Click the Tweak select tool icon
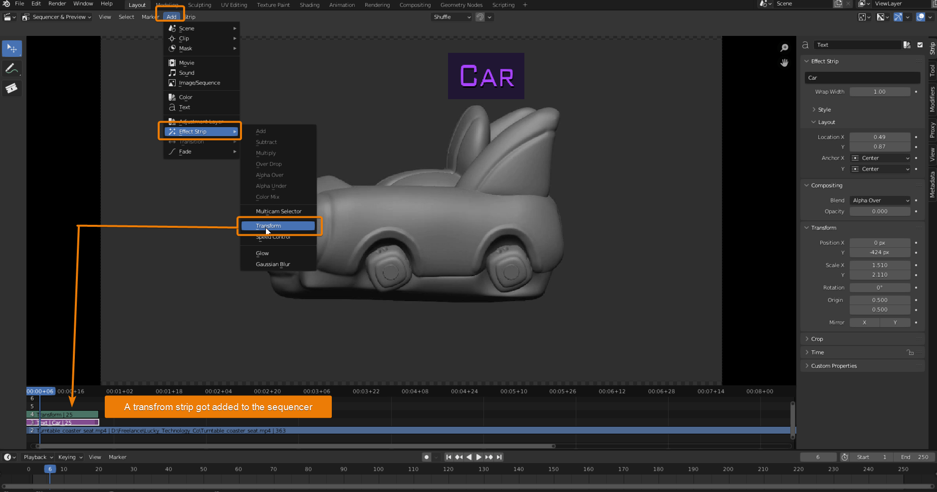 pyautogui.click(x=11, y=48)
